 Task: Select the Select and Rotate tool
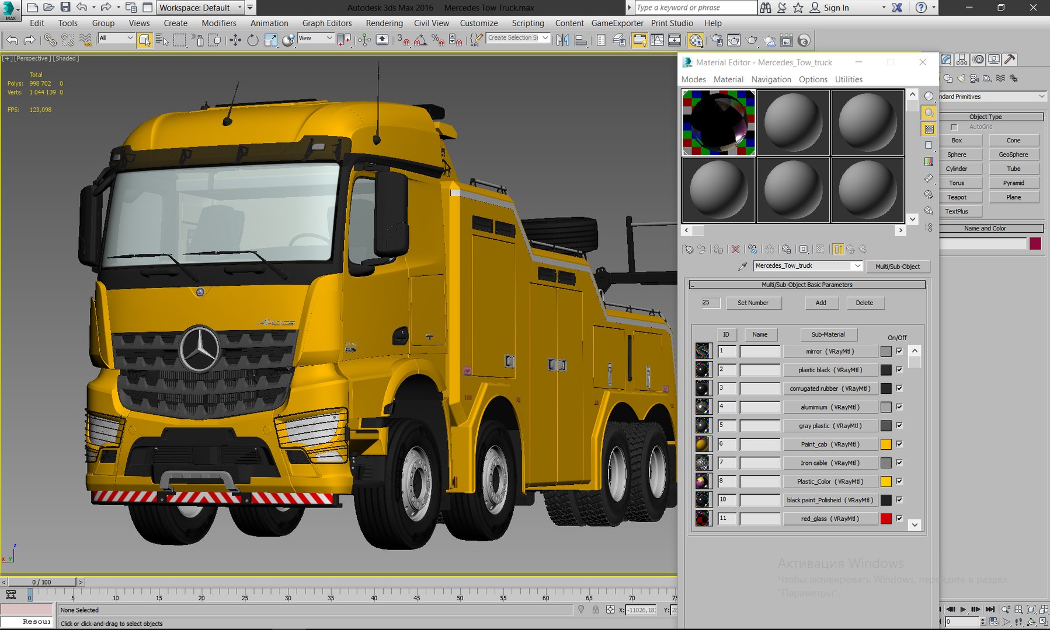point(253,40)
